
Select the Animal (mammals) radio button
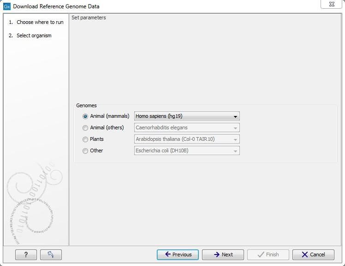[x=85, y=116]
